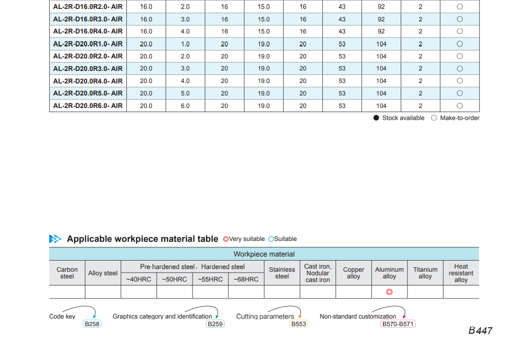Open Non-standard customization reference B570-B571

click(398, 324)
